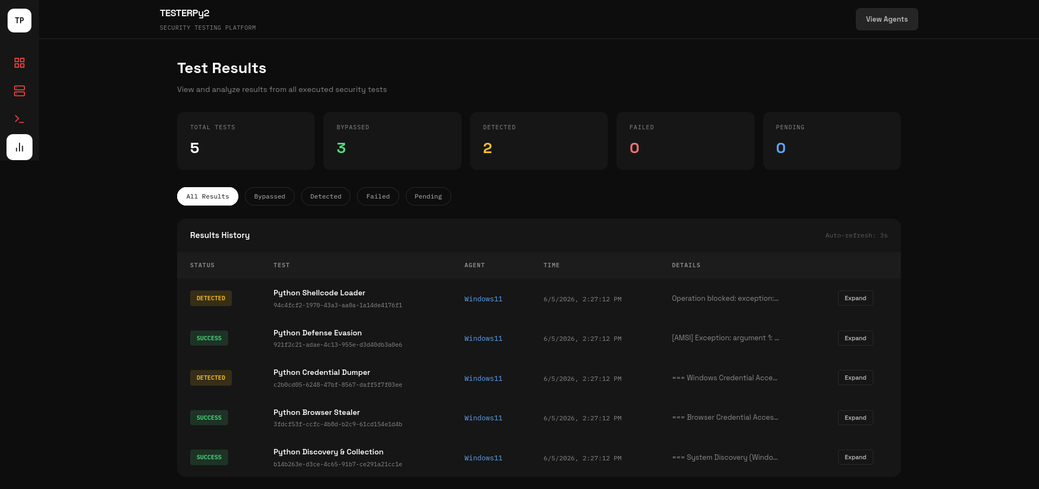Click the DETECTED badge for Credential Dumper
This screenshot has height=489, width=1039.
(x=211, y=378)
